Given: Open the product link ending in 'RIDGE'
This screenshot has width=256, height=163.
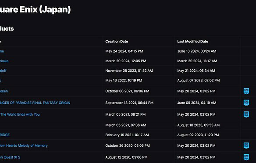Looking at the screenshot, I should point(5,135).
